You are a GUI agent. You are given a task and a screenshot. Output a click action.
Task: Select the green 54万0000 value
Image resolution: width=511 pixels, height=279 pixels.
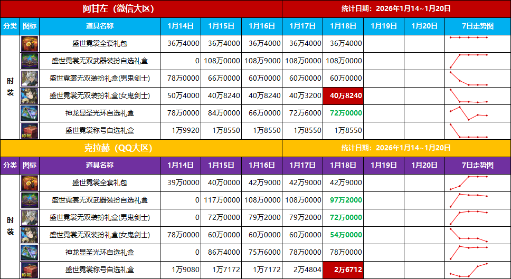click(346, 235)
